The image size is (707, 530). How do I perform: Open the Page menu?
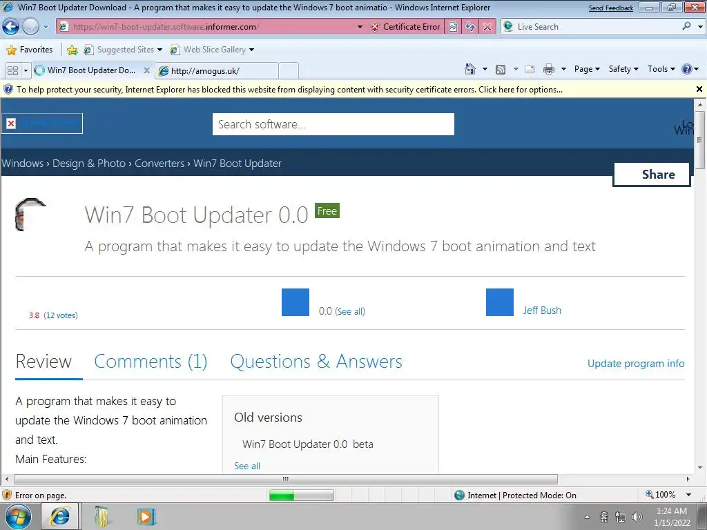pos(587,69)
